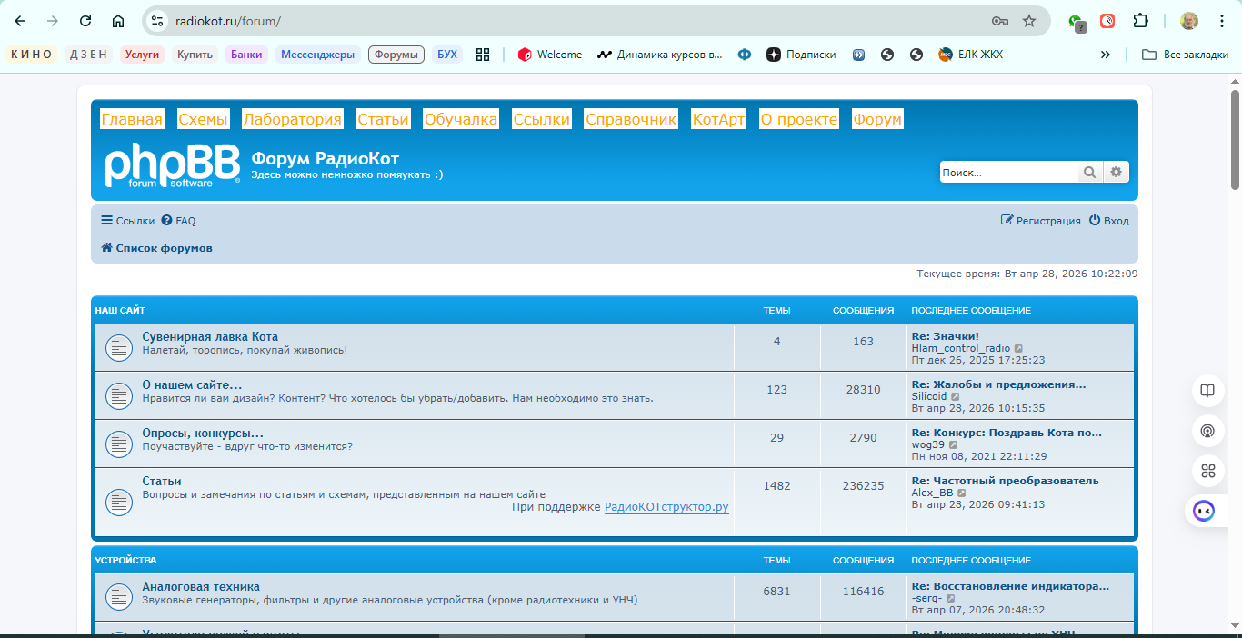Open the browser Extensions puzzle icon

tap(1140, 21)
